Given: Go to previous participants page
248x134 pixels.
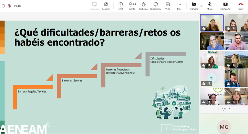Looking at the screenshot, I should click(219, 109).
